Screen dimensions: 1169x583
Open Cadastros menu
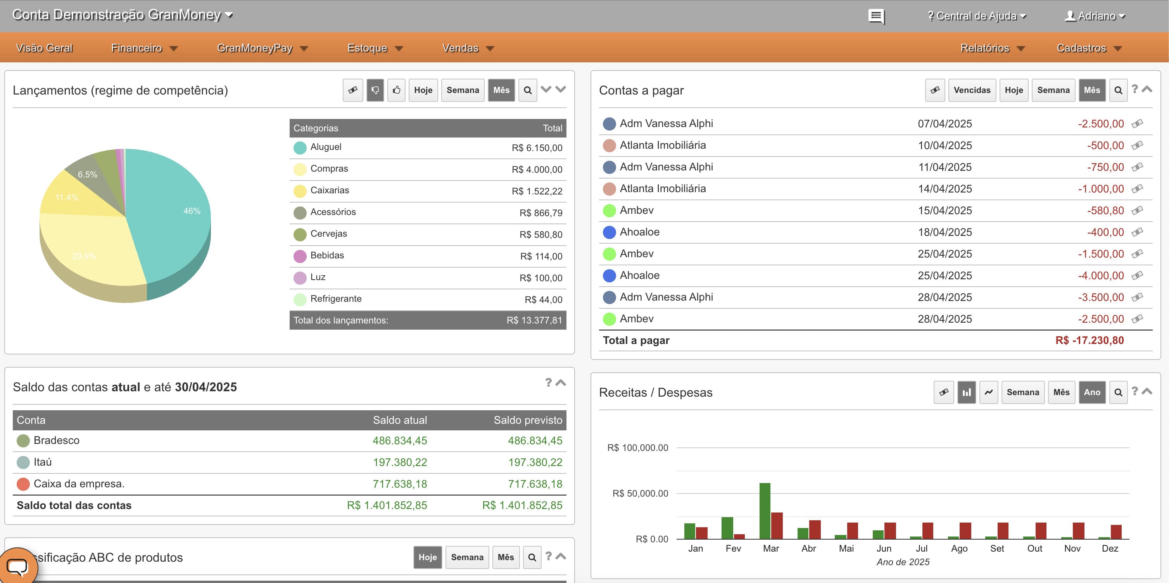[1089, 48]
